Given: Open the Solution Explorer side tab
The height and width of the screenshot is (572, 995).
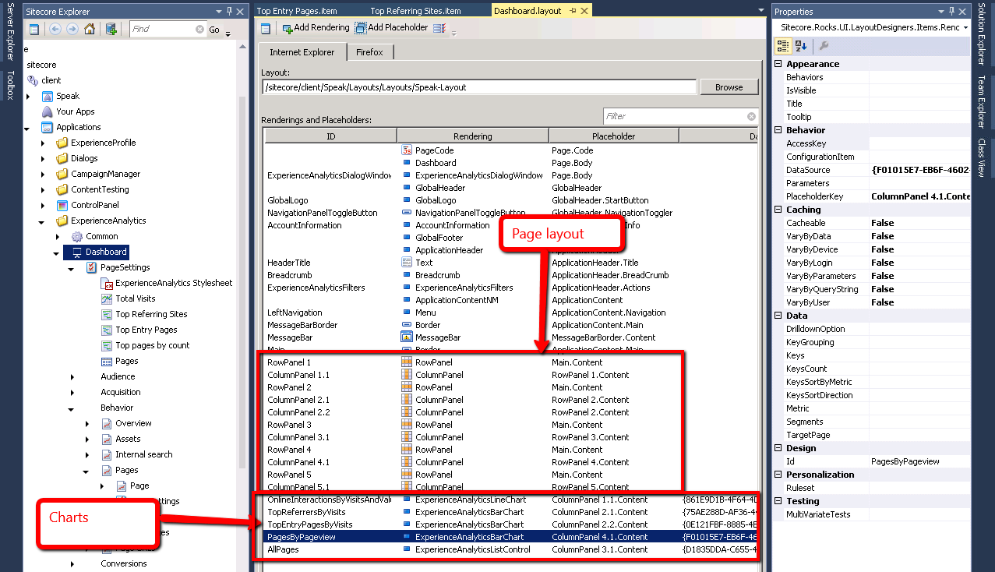Looking at the screenshot, I should click(x=982, y=36).
